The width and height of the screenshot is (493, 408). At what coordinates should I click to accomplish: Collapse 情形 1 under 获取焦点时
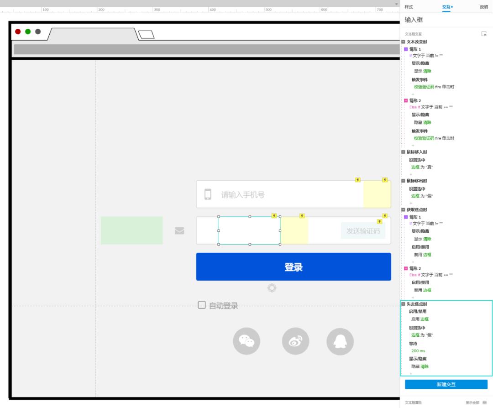click(406, 217)
